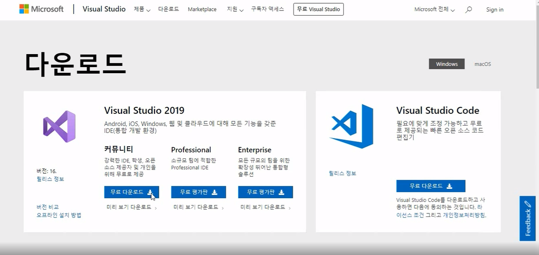Switch platform to macOS
The width and height of the screenshot is (539, 255).
(x=482, y=64)
